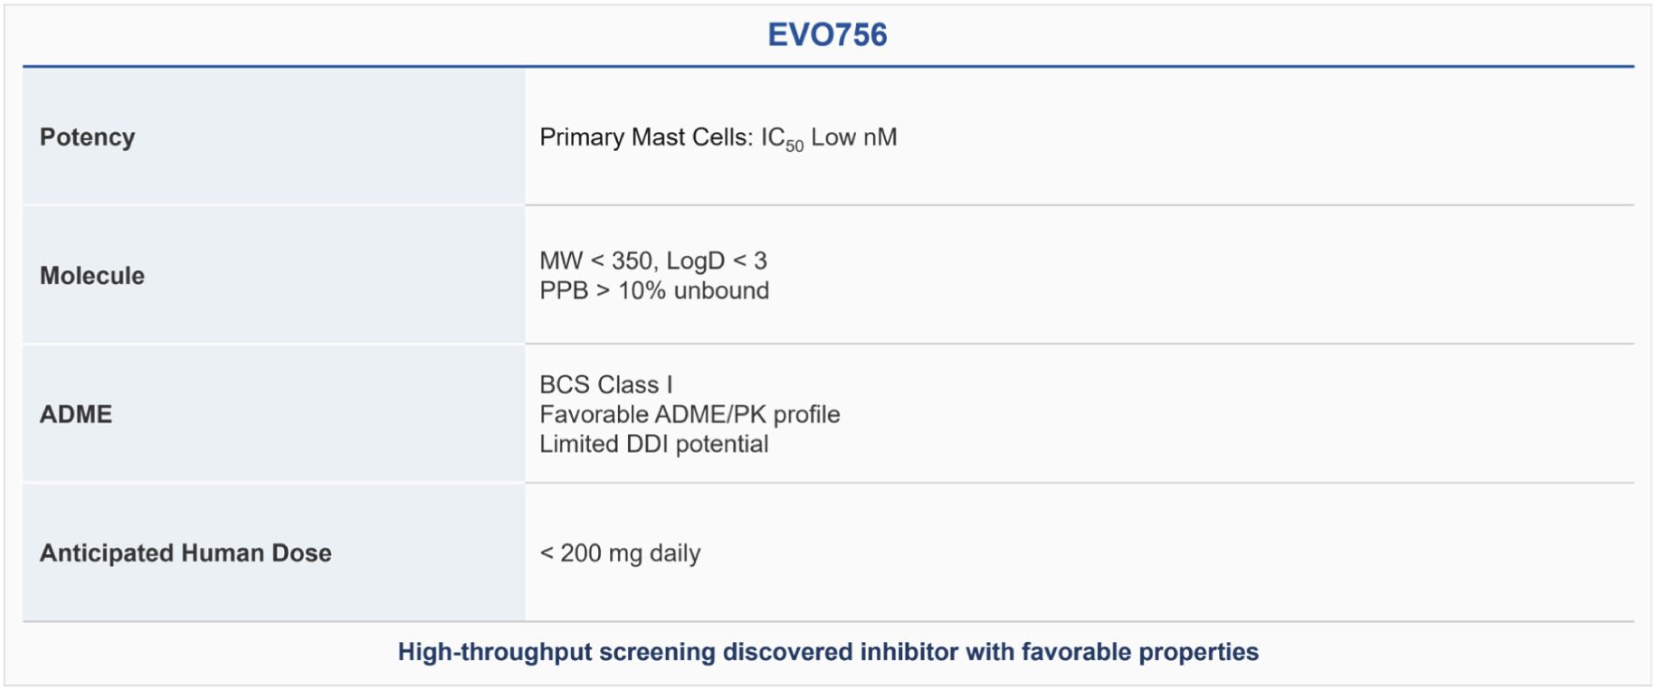The image size is (1656, 689).
Task: Select the Limited DDI potential line
Action: [653, 444]
